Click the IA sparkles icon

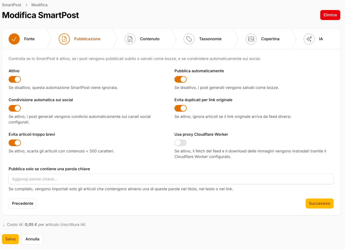(309, 39)
